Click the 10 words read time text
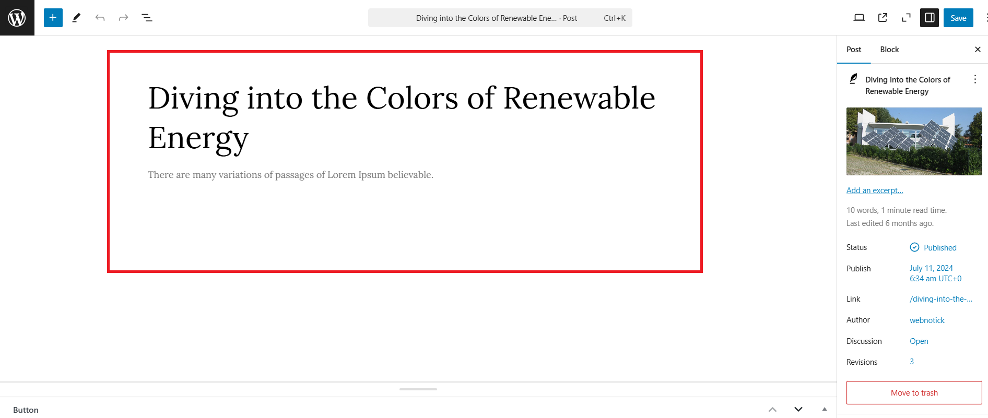The width and height of the screenshot is (988, 418). point(897,210)
